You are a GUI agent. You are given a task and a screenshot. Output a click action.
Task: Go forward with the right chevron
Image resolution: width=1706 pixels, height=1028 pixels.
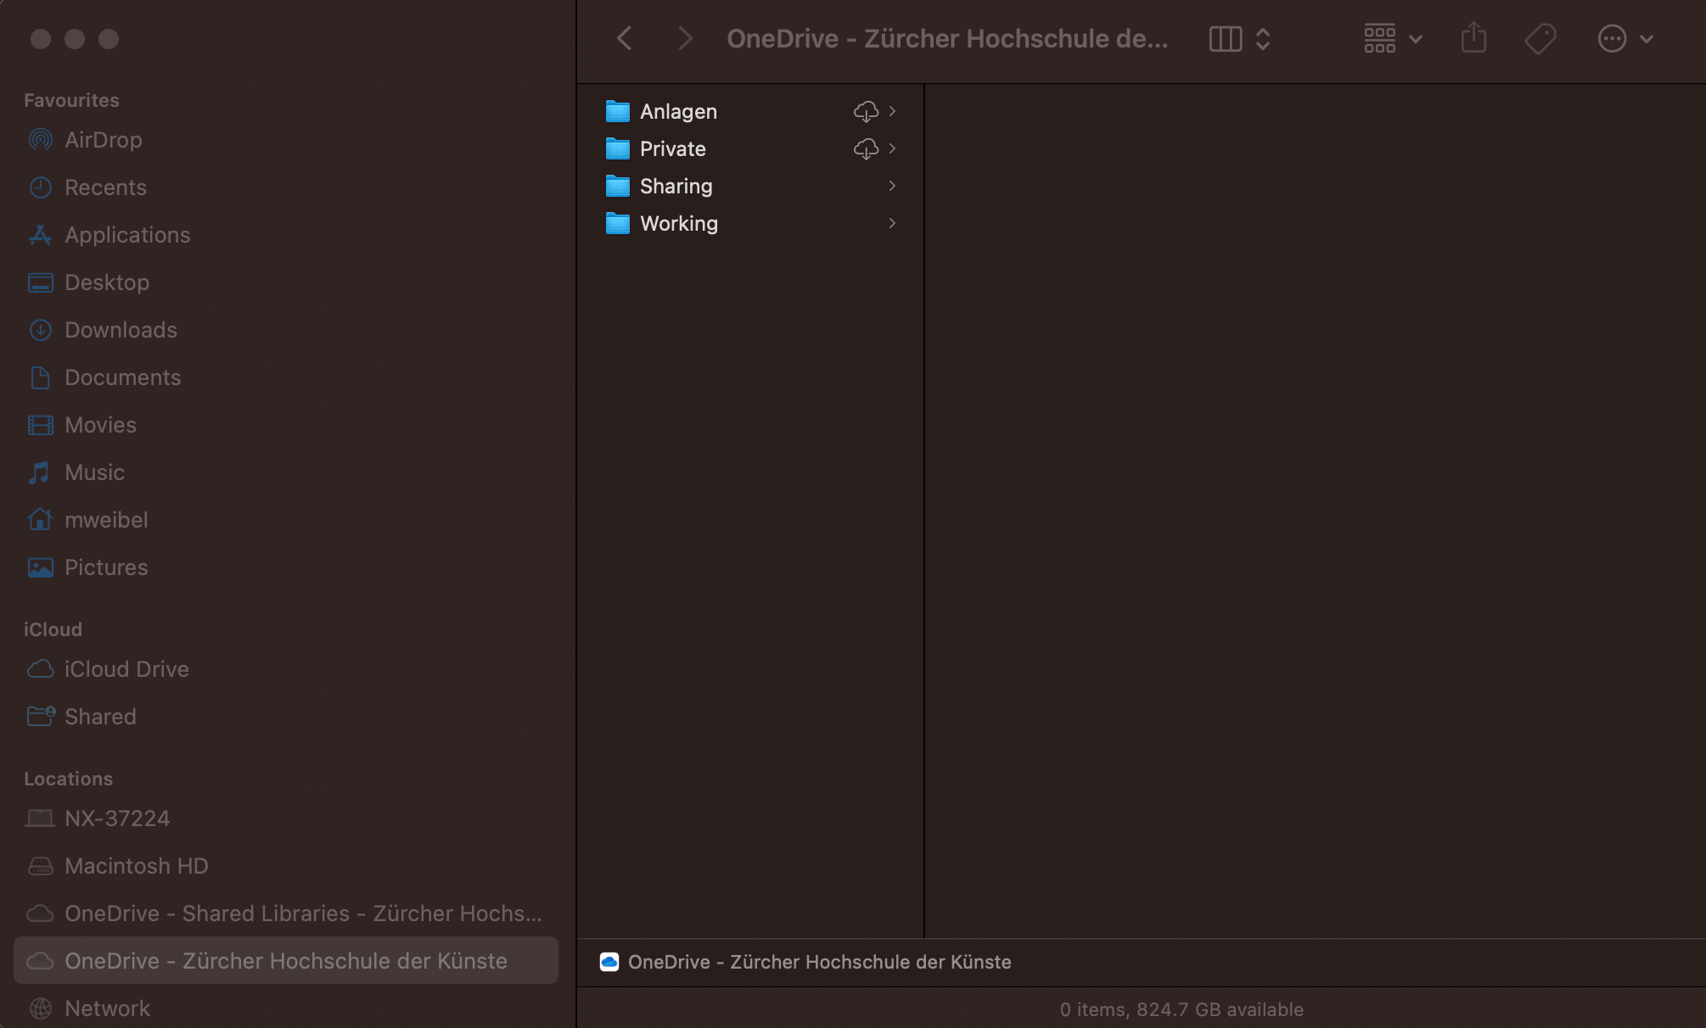click(x=685, y=39)
